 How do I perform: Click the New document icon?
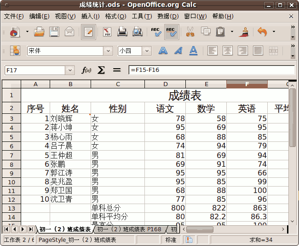pos(15,32)
